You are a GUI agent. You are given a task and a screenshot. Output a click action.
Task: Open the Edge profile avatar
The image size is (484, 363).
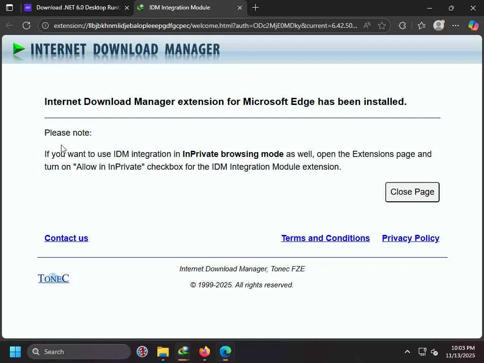(x=439, y=26)
